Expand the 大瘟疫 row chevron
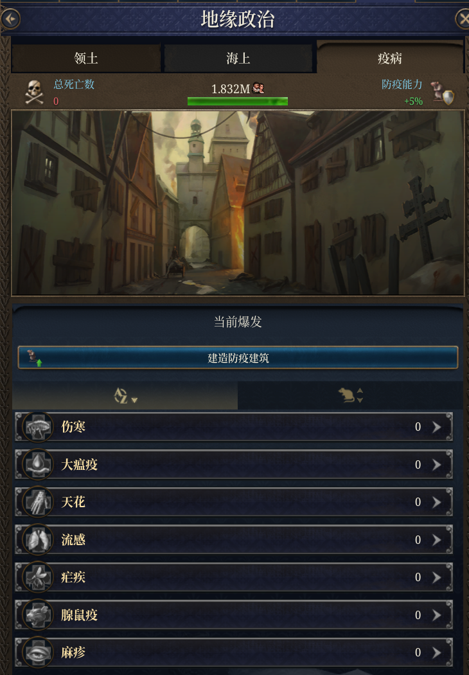This screenshot has height=675, width=469. [x=437, y=465]
